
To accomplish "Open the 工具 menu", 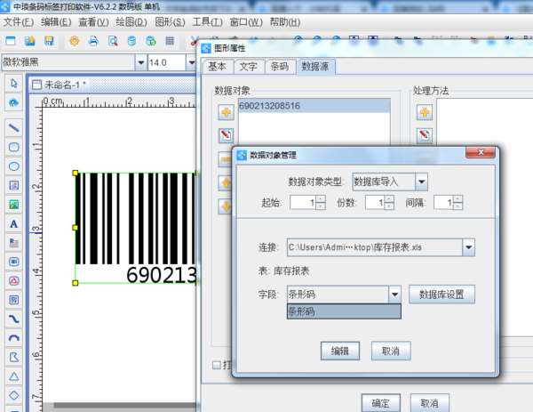I will 207,22.
